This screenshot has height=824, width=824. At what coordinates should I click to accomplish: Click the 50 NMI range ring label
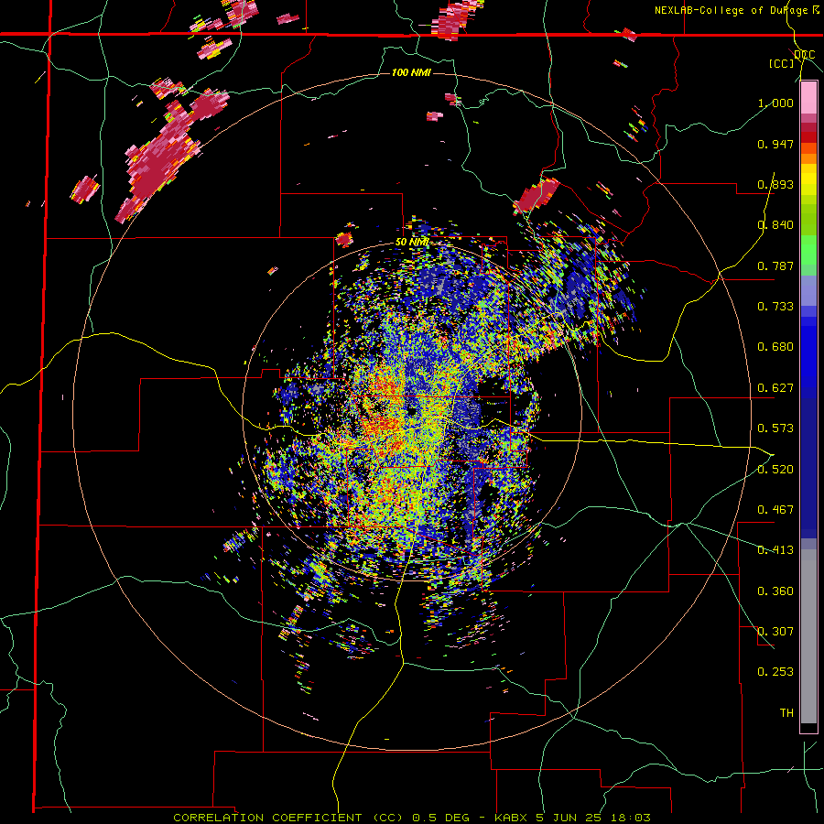(x=413, y=243)
